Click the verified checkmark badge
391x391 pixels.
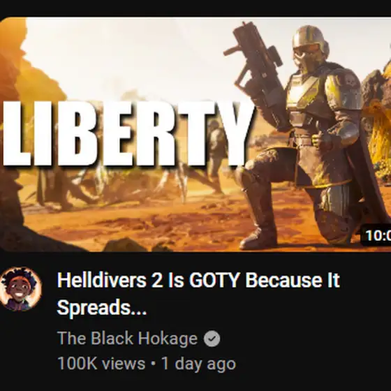pos(212,339)
